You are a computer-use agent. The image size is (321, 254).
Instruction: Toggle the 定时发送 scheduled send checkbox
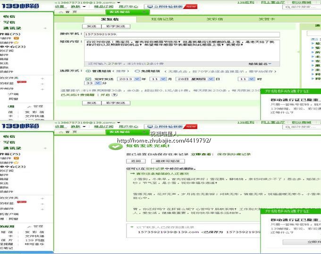click(x=88, y=79)
